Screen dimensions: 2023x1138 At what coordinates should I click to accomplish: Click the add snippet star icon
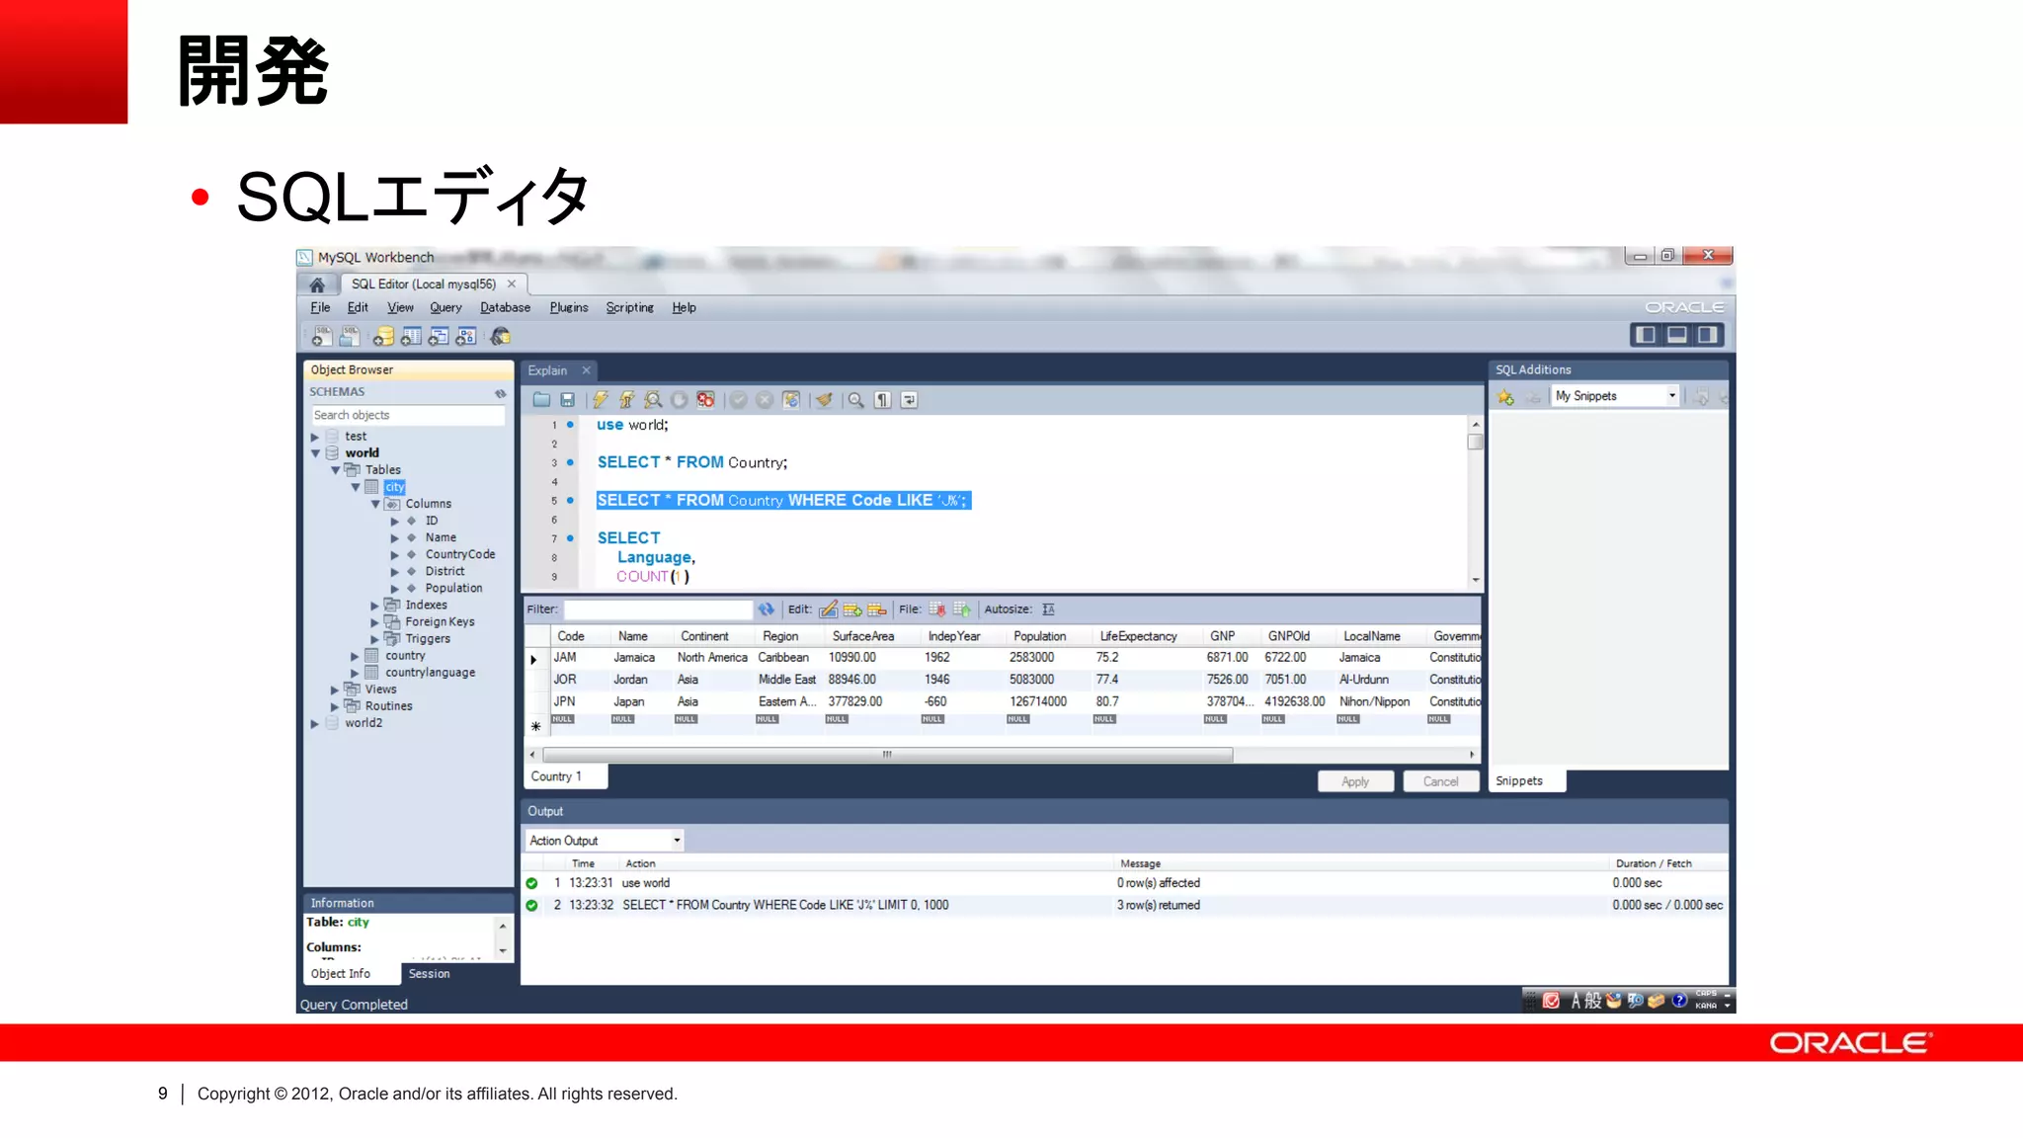pos(1505,397)
